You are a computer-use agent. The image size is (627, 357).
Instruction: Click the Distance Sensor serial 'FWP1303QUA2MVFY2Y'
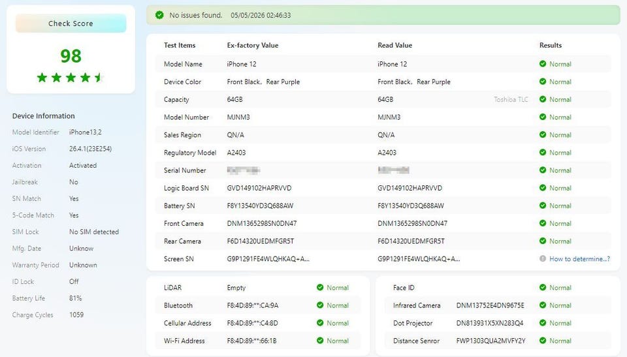coord(491,341)
